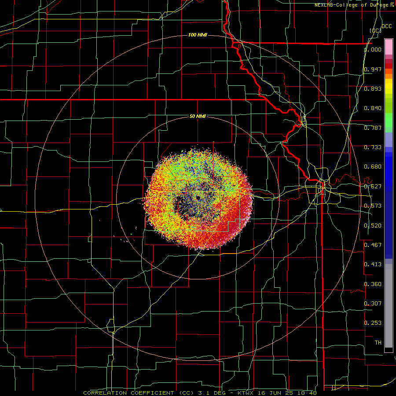This screenshot has width=396, height=396.
Task: Click the '0.413' legend value
Action: [373, 264]
